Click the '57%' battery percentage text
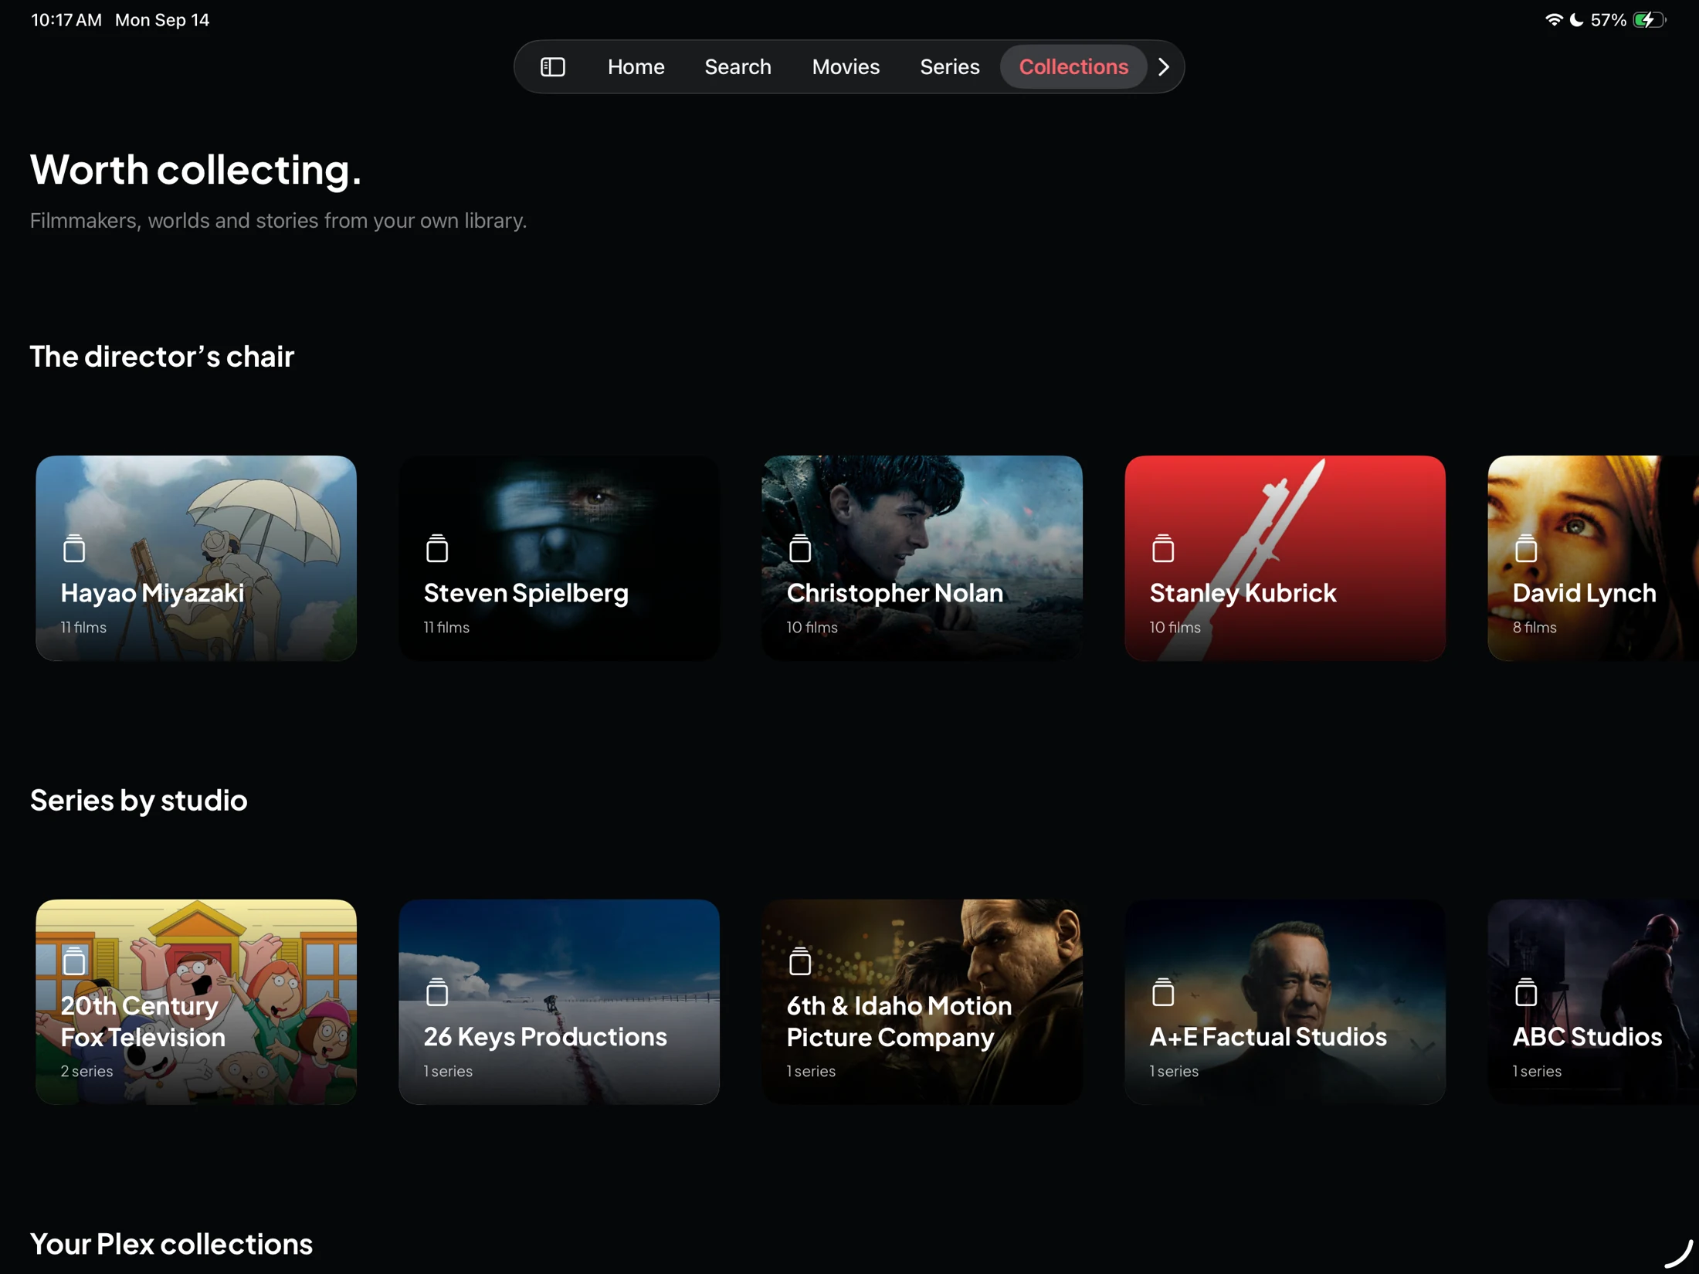 tap(1609, 20)
